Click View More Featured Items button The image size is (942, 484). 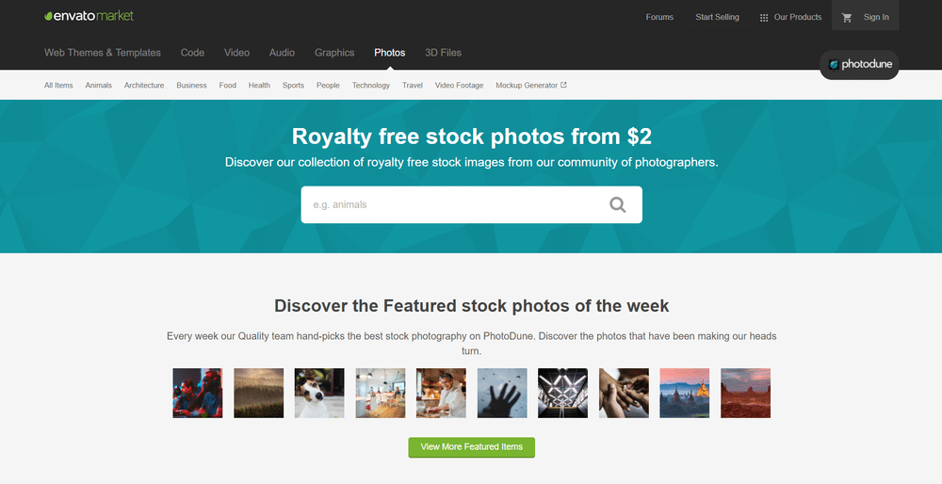[472, 446]
